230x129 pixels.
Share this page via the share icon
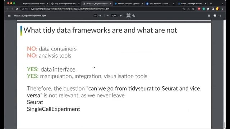coord(188,9)
